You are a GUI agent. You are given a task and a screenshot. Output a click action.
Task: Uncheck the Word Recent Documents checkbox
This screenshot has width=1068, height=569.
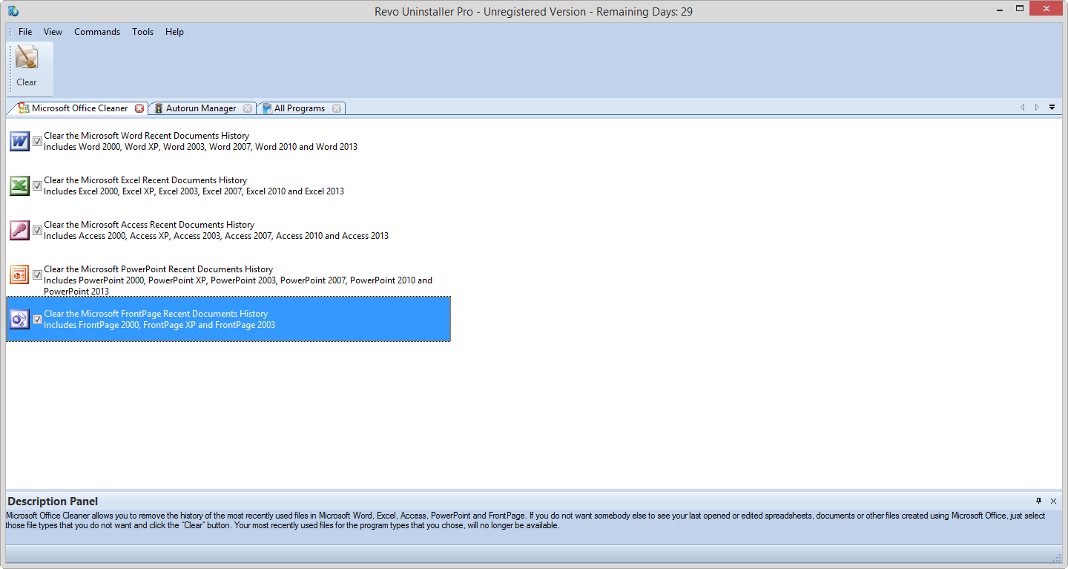37,141
